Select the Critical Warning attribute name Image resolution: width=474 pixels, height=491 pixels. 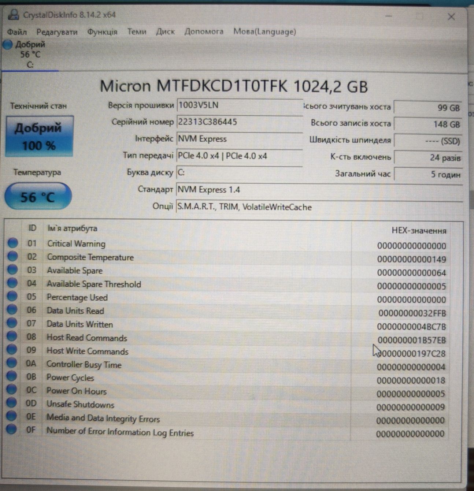(76, 243)
